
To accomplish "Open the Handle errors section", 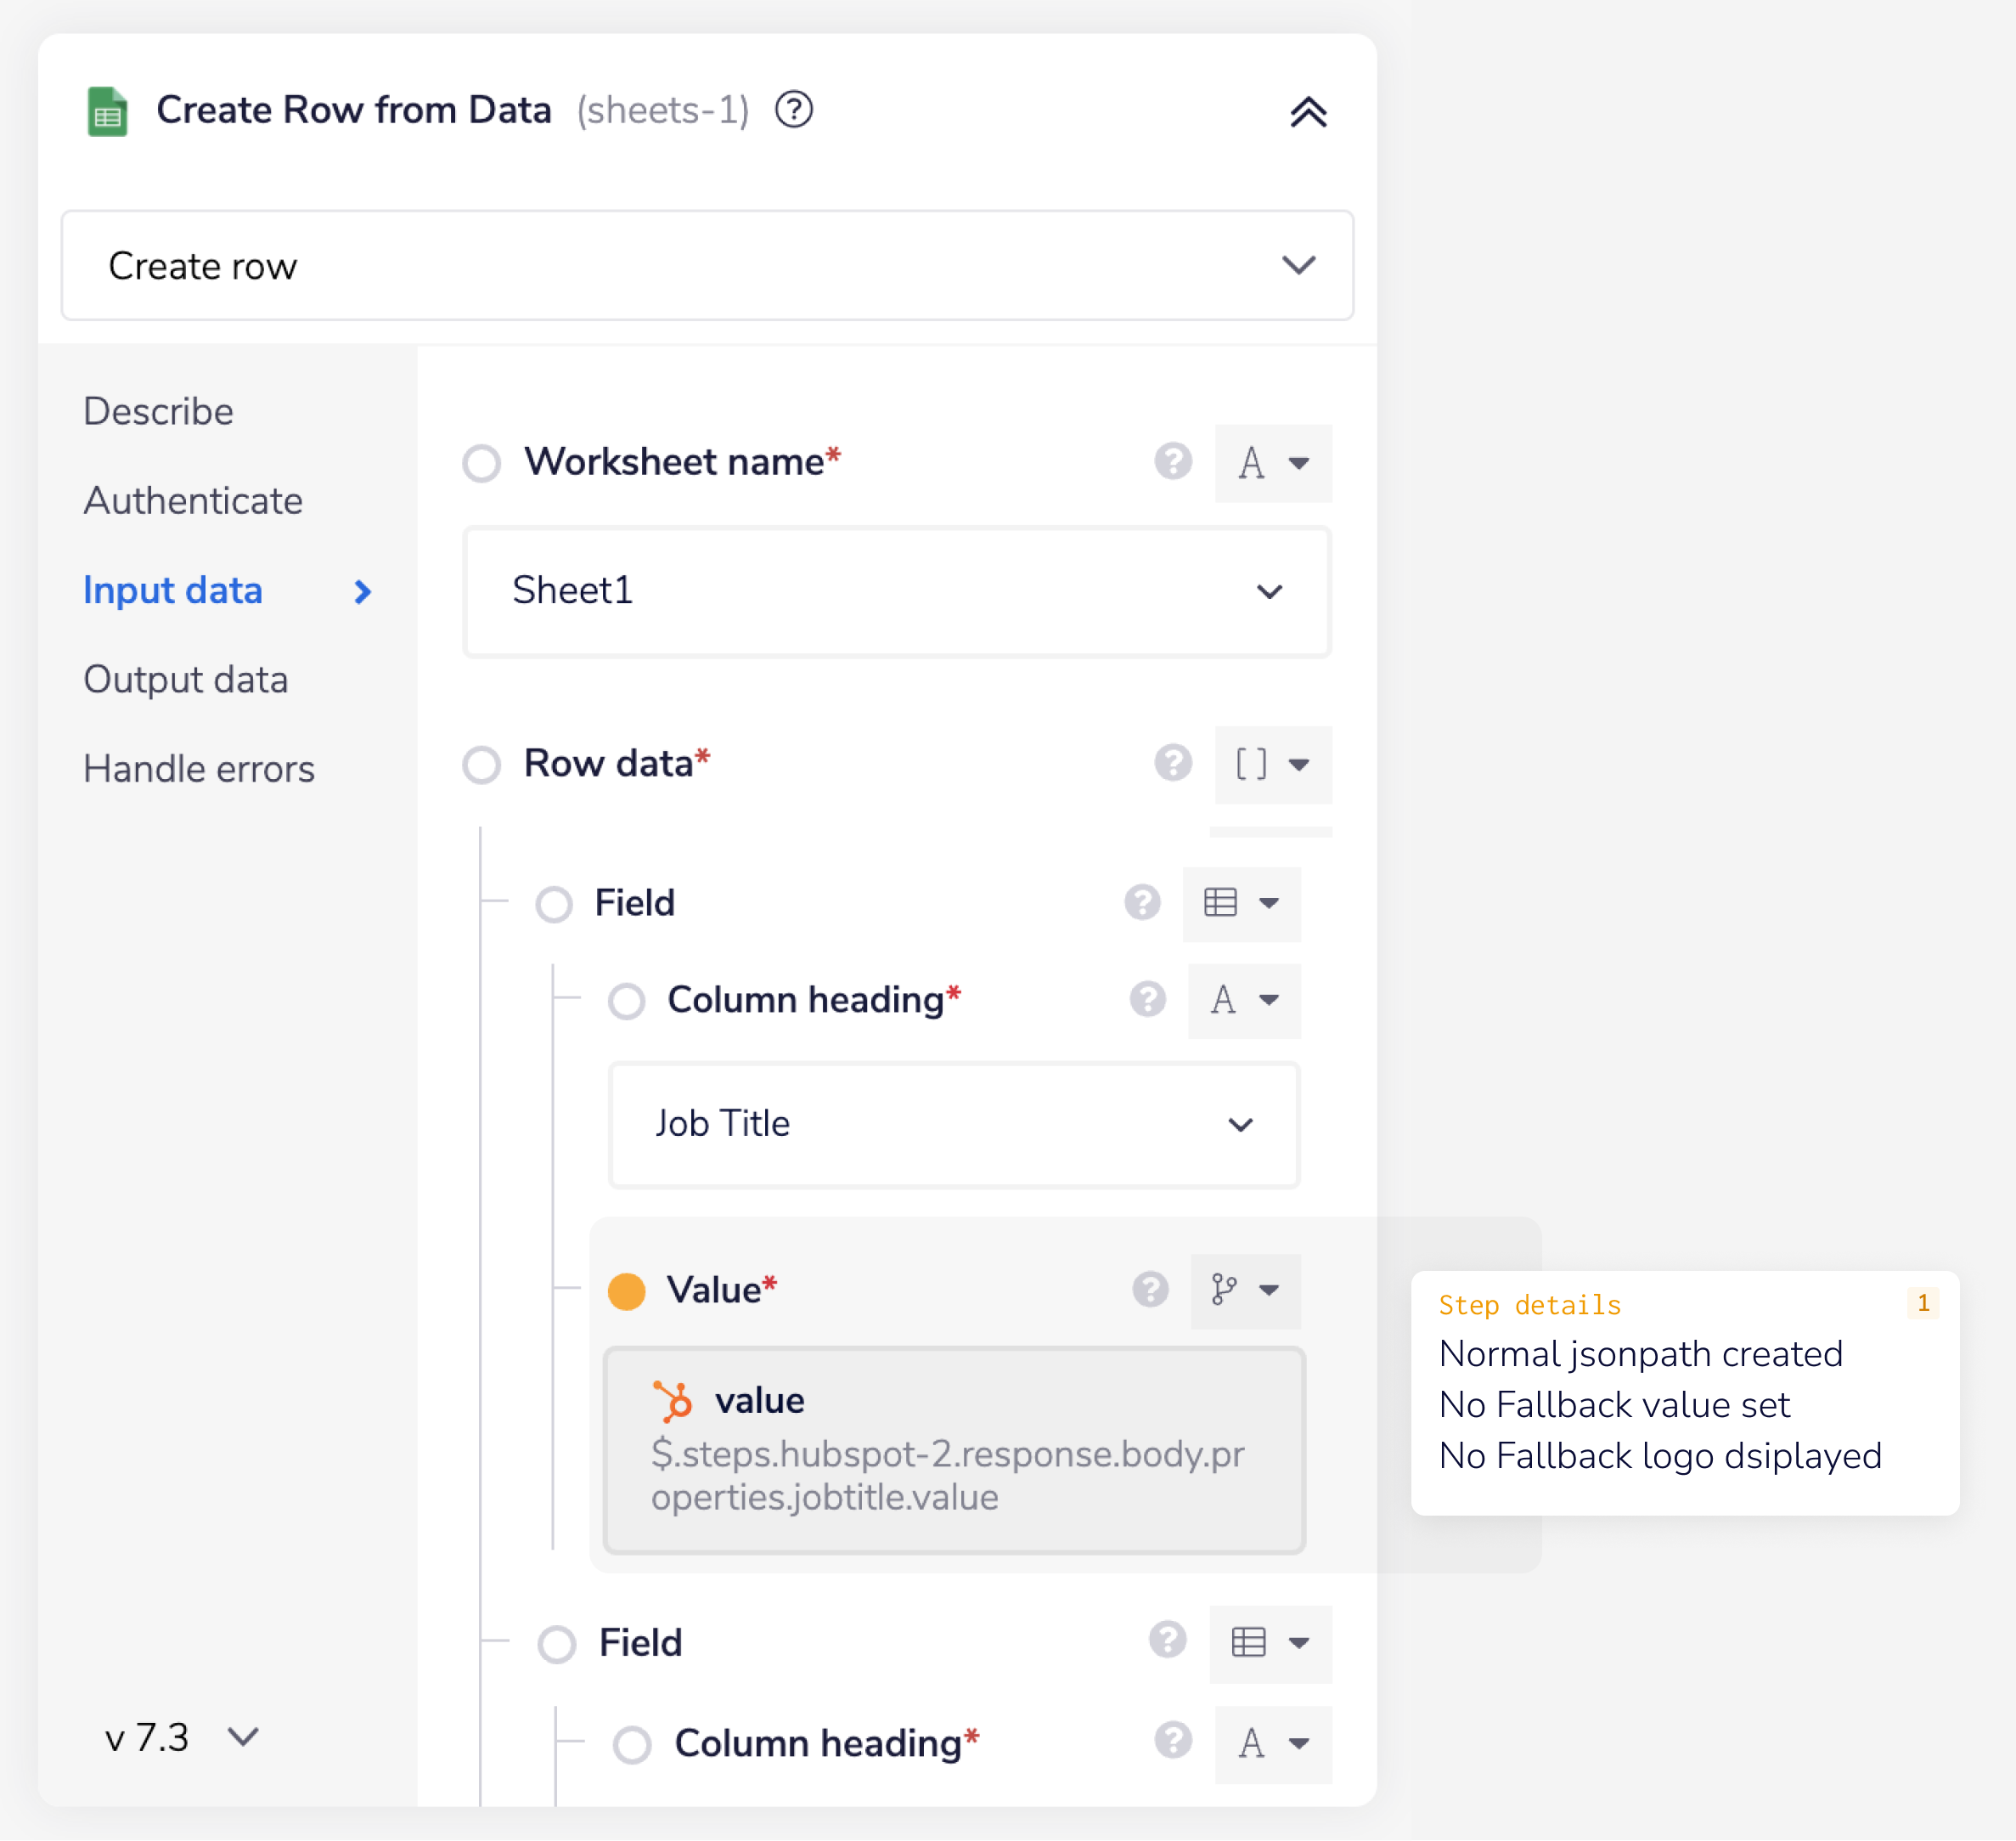I will [199, 768].
